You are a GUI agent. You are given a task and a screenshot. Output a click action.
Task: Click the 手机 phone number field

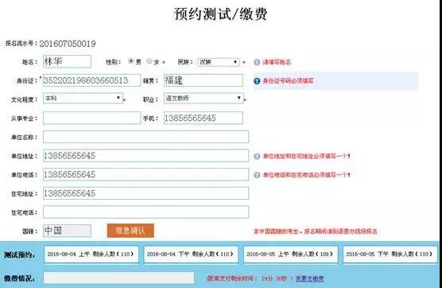204,118
